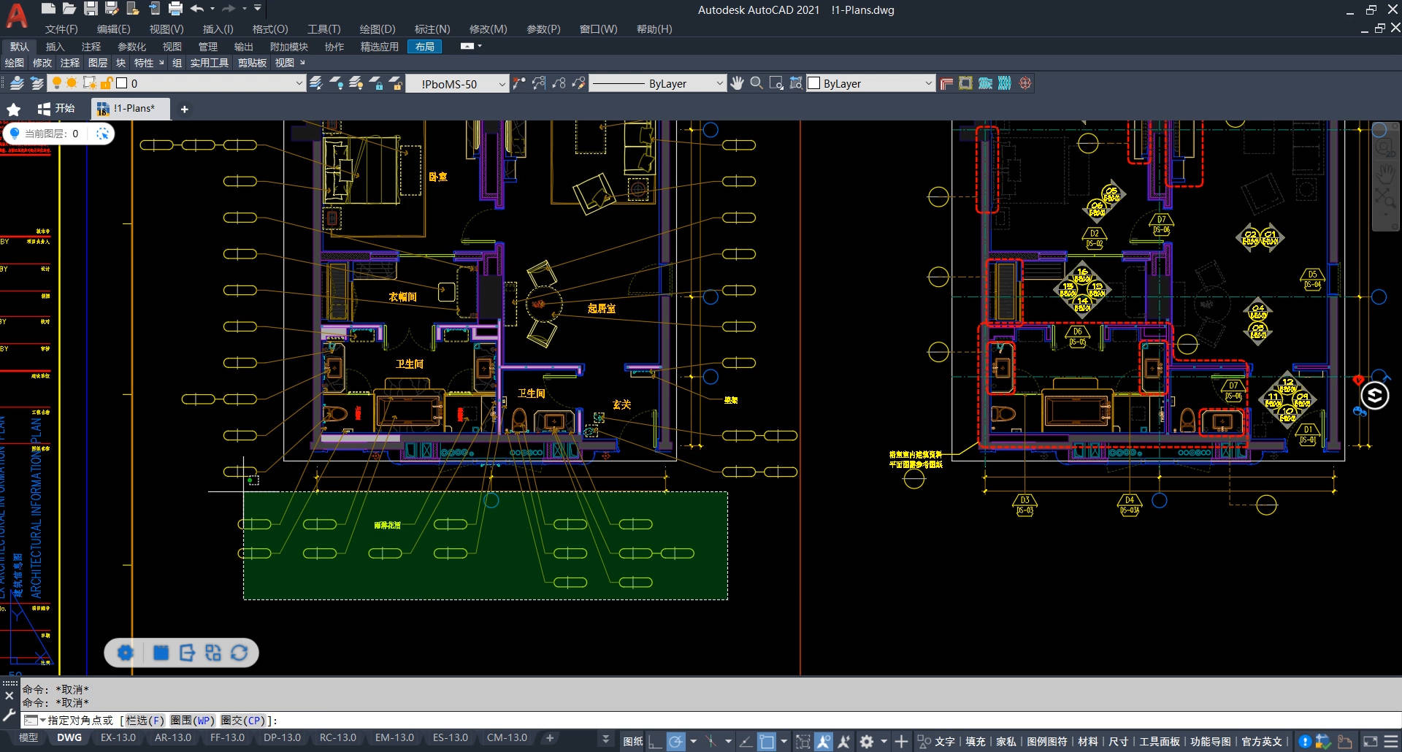The height and width of the screenshot is (752, 1402).
Task: Switch to the 参数化 ribbon tab
Action: click(132, 47)
